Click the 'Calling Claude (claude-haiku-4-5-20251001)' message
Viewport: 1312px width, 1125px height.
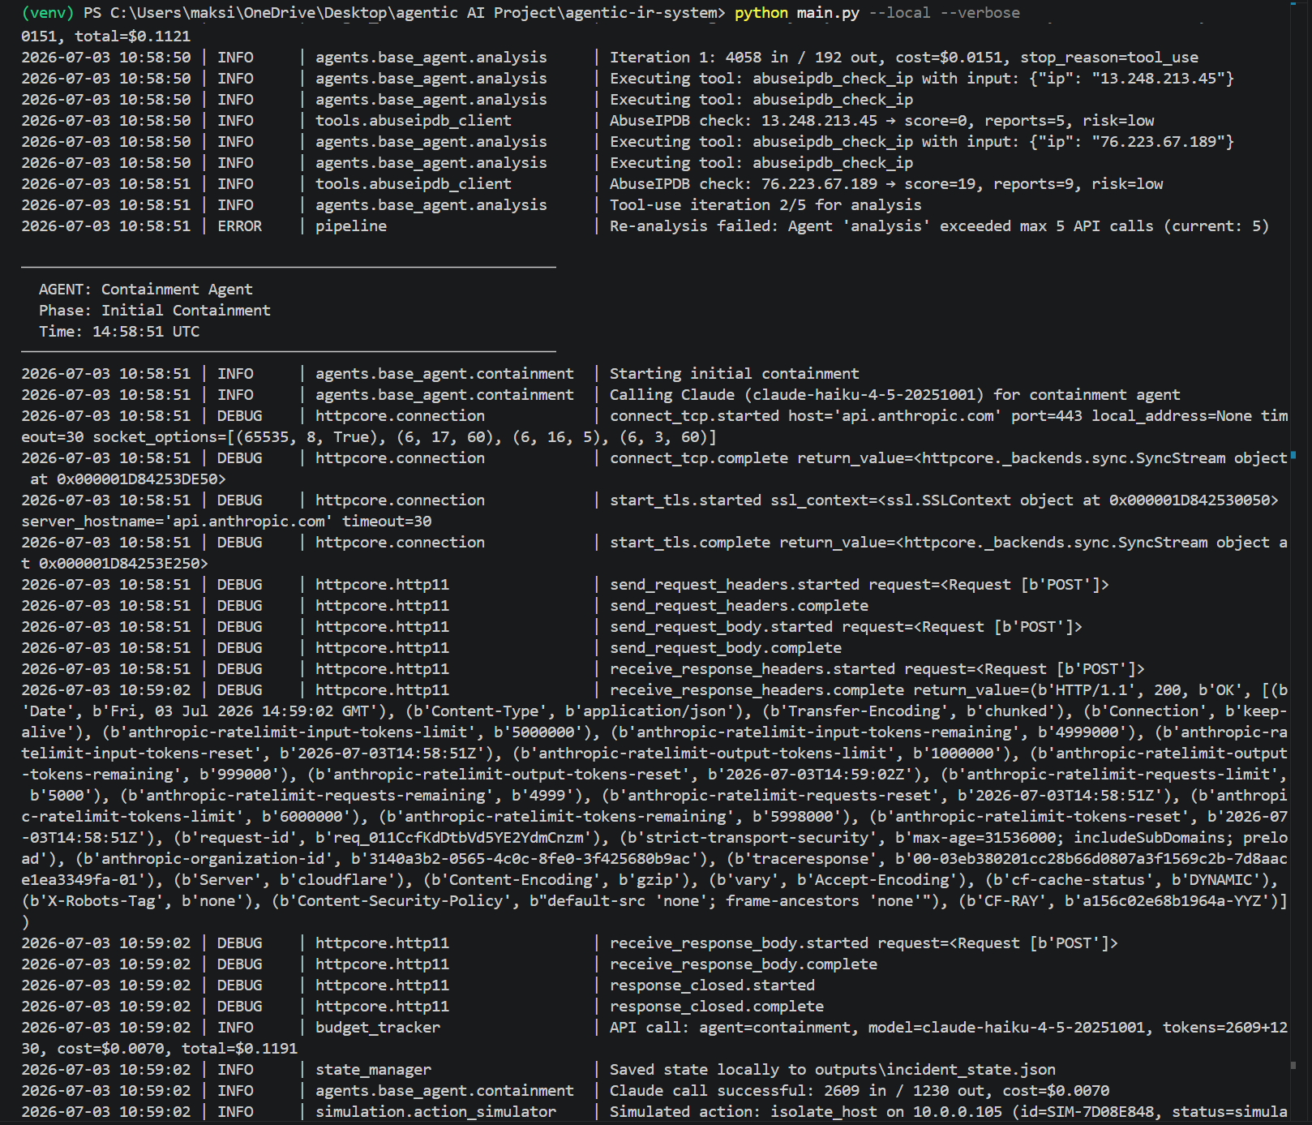click(895, 394)
